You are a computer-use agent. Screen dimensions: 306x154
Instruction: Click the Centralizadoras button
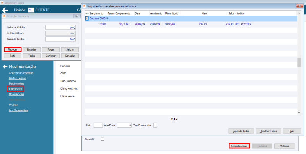(x=239, y=146)
